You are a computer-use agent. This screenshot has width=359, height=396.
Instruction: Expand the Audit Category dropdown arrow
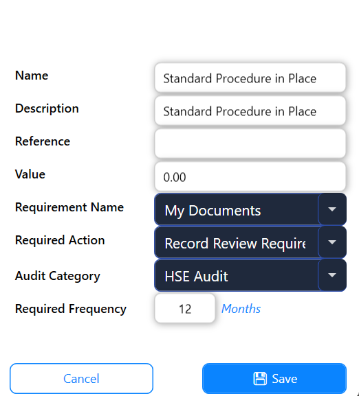[332, 275]
